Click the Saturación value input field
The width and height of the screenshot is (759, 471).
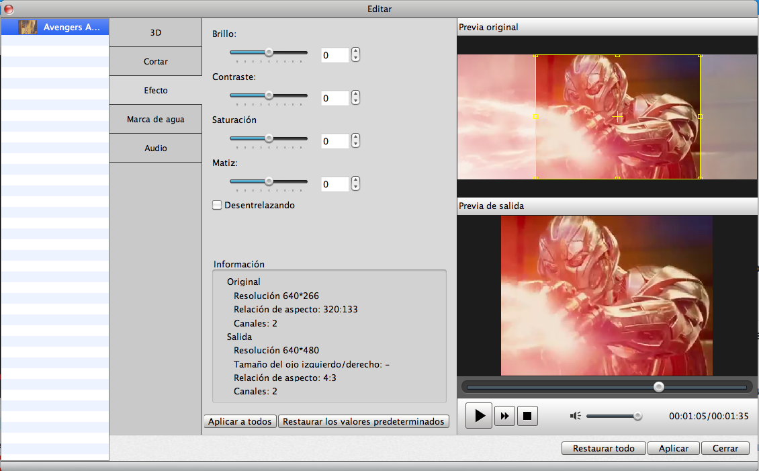pyautogui.click(x=334, y=141)
